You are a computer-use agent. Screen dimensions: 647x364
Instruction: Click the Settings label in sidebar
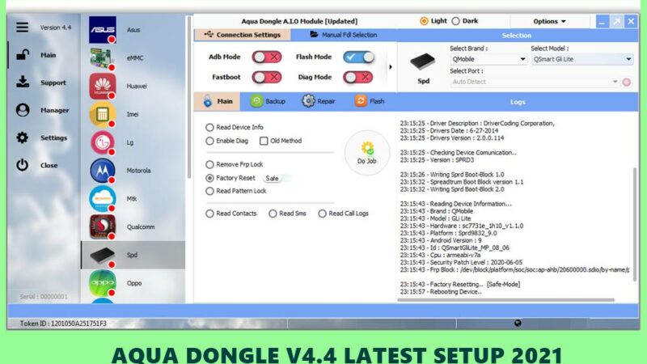click(53, 138)
